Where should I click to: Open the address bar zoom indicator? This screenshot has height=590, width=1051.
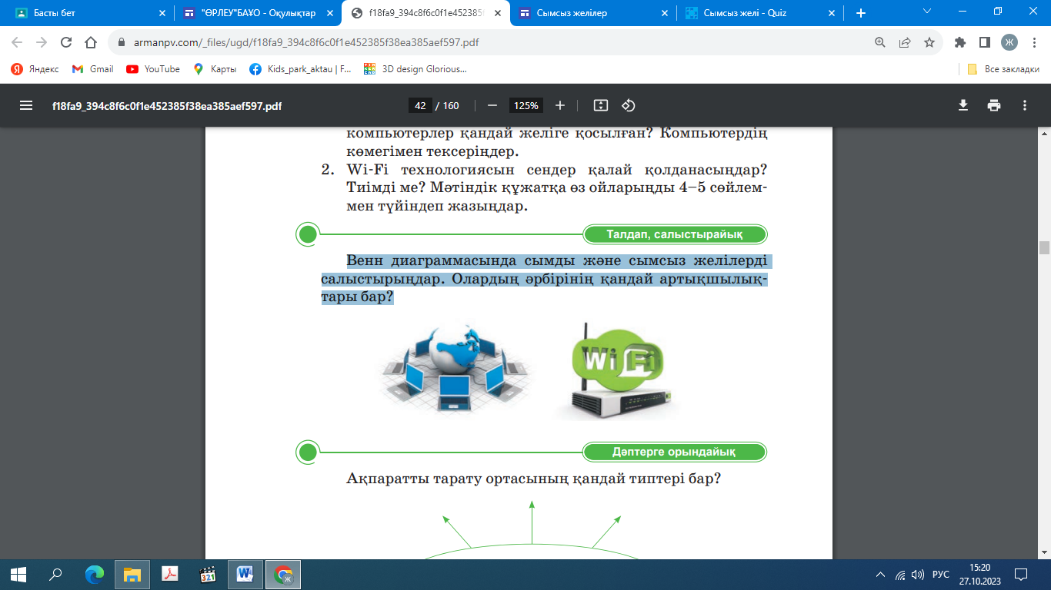[x=880, y=43]
